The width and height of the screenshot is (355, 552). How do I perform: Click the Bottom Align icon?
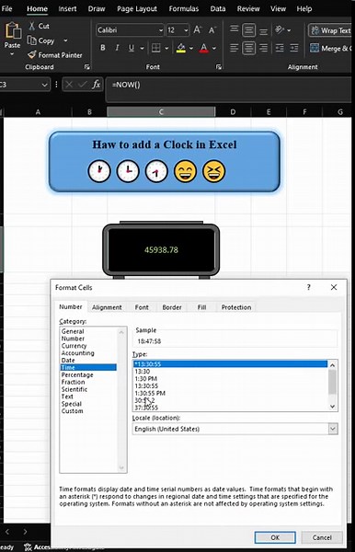264,31
